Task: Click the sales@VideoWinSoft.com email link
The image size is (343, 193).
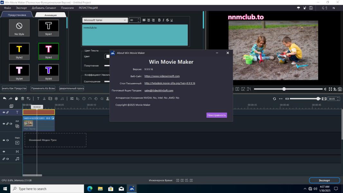Action: coord(159,90)
